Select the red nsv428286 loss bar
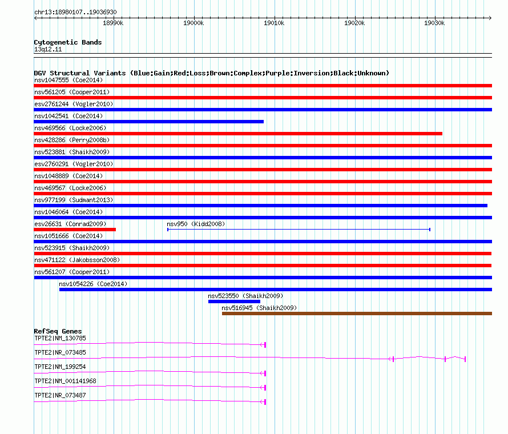The image size is (508, 434). pyautogui.click(x=263, y=146)
